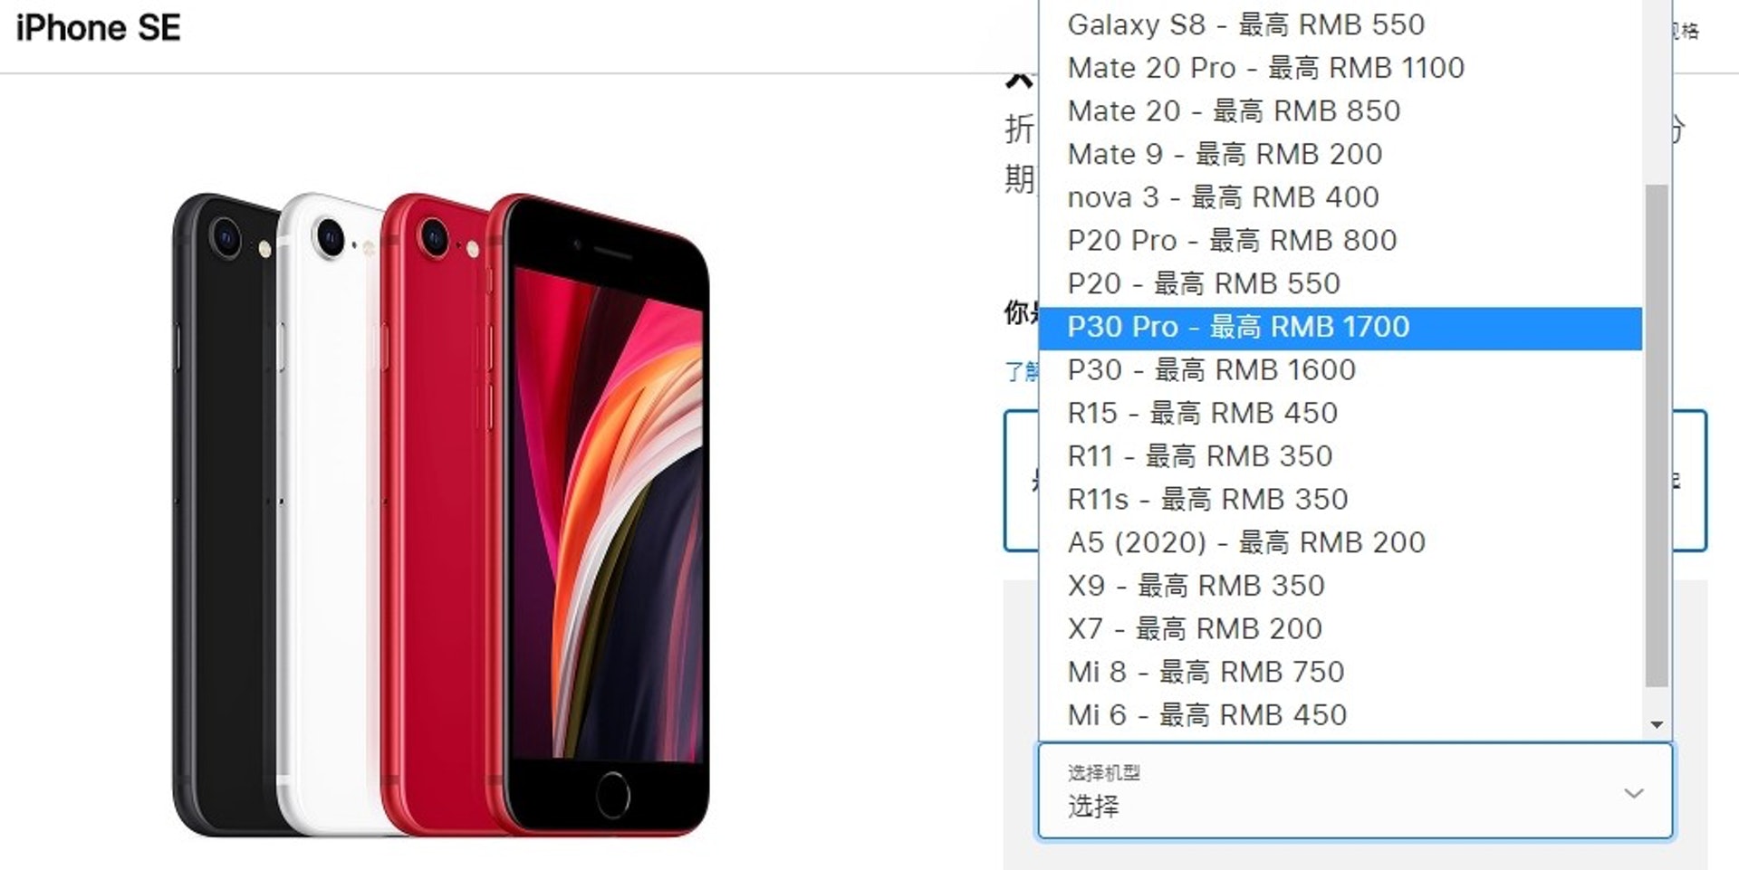Select A5 (2020) from the list
The height and width of the screenshot is (870, 1739).
click(1340, 543)
